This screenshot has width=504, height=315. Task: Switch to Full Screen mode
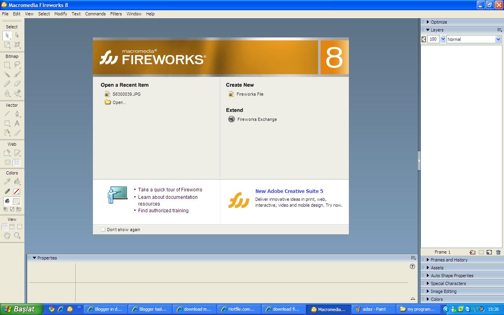click(x=19, y=226)
